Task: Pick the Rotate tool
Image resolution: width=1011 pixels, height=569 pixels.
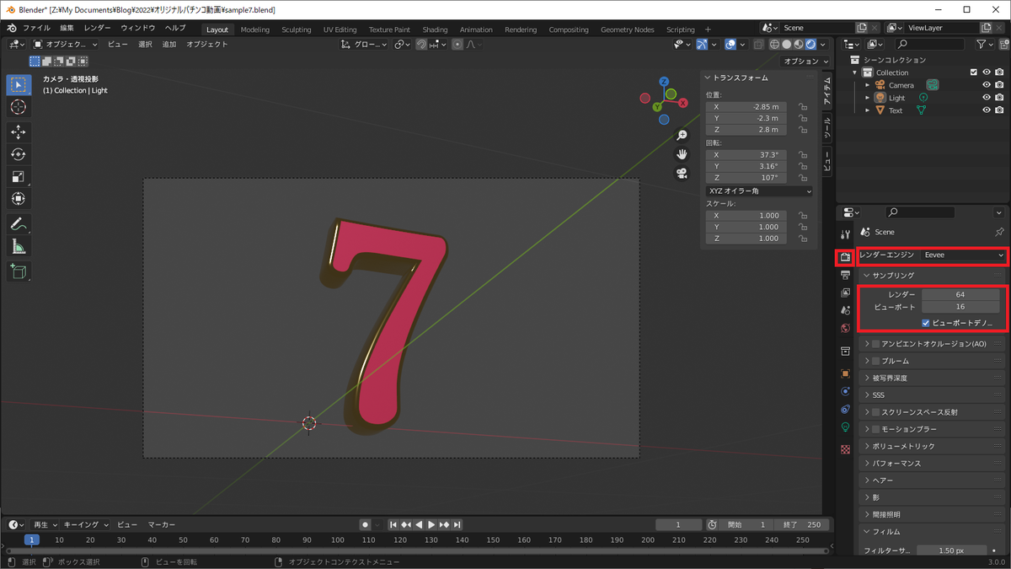Action: pyautogui.click(x=19, y=154)
